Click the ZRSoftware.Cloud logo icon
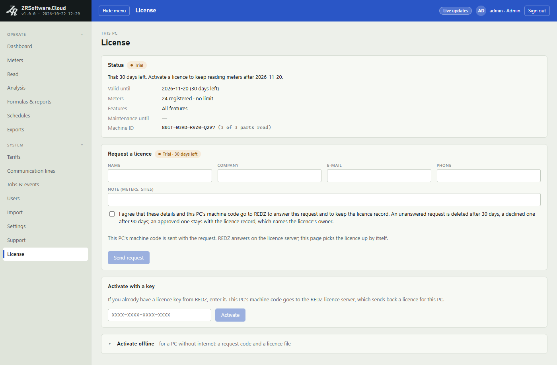The image size is (557, 365). point(12,11)
